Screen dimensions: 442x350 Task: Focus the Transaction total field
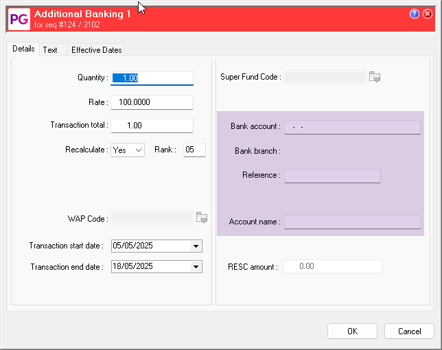tap(152, 126)
